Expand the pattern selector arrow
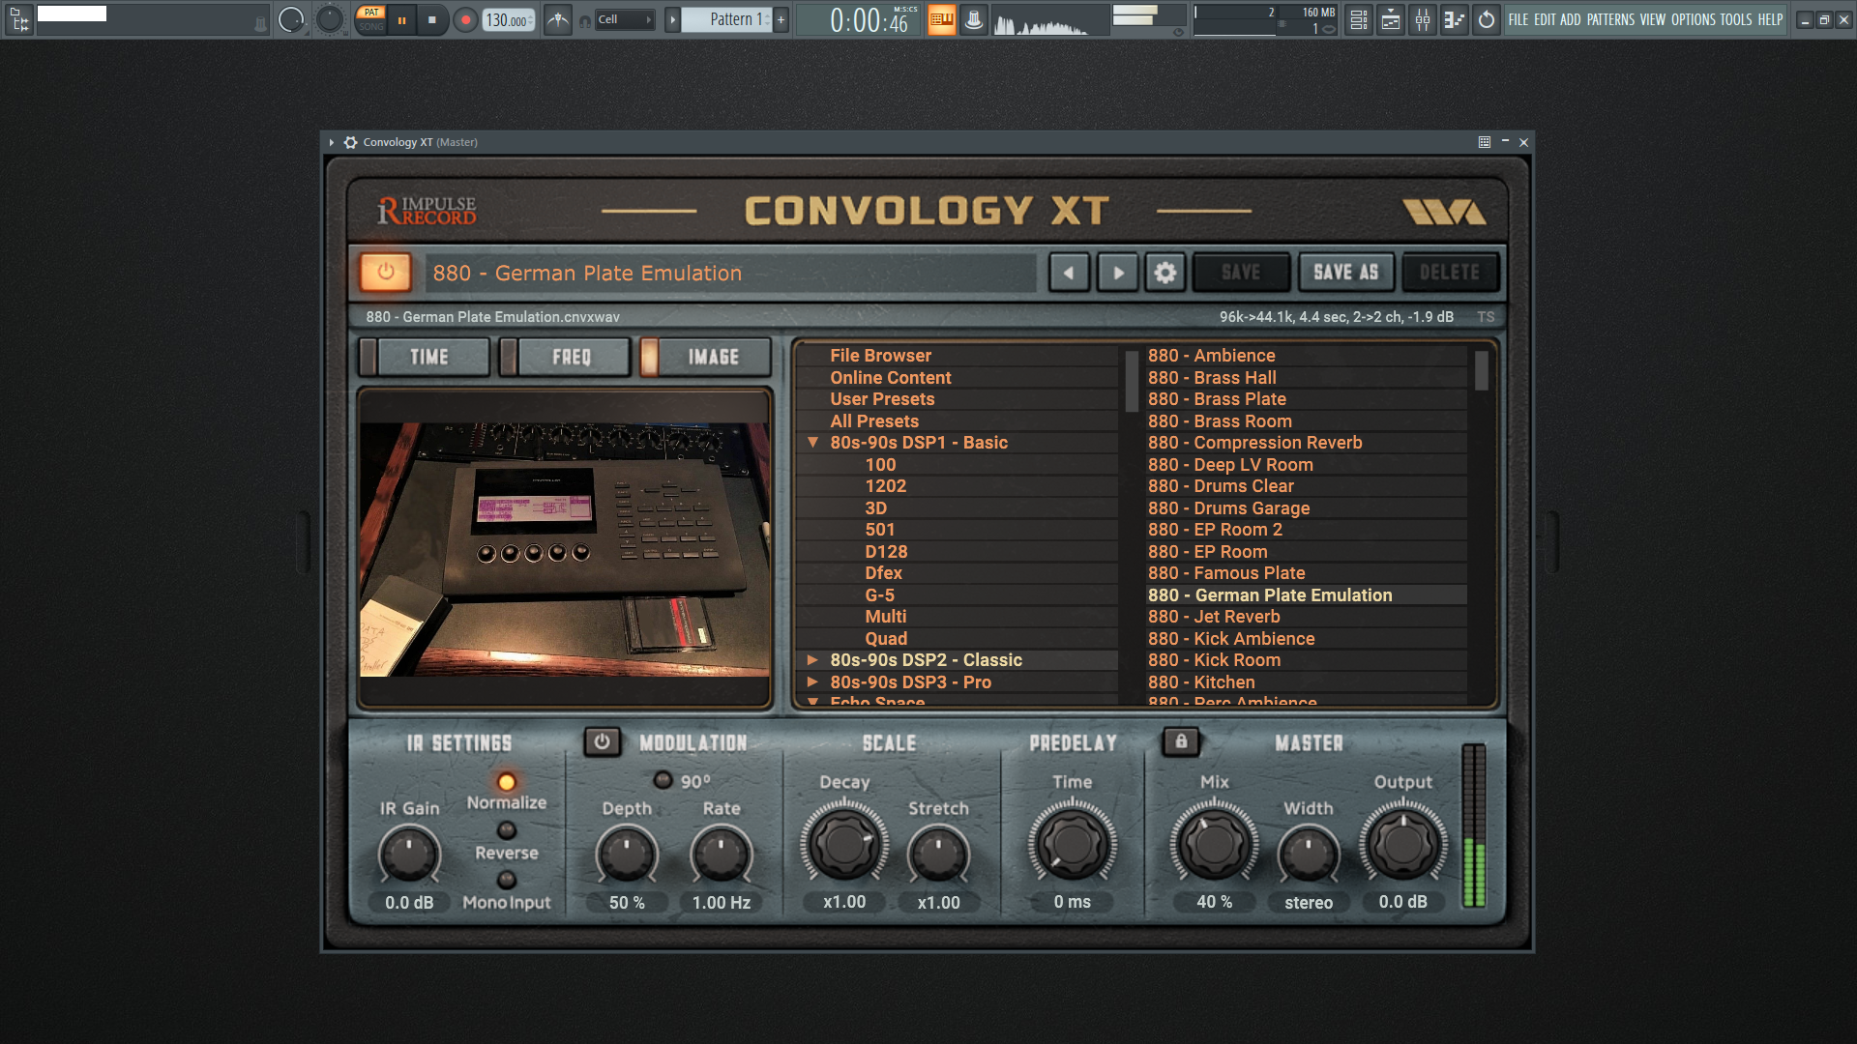1857x1044 pixels. tap(673, 19)
